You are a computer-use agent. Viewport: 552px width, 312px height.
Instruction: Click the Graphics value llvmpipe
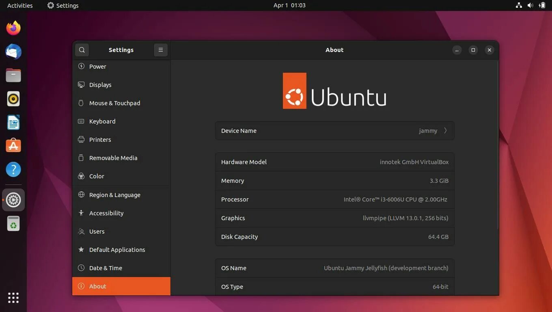pyautogui.click(x=405, y=218)
